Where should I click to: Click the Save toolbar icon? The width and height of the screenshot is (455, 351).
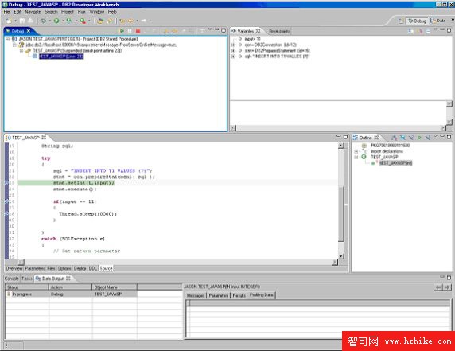(x=22, y=21)
